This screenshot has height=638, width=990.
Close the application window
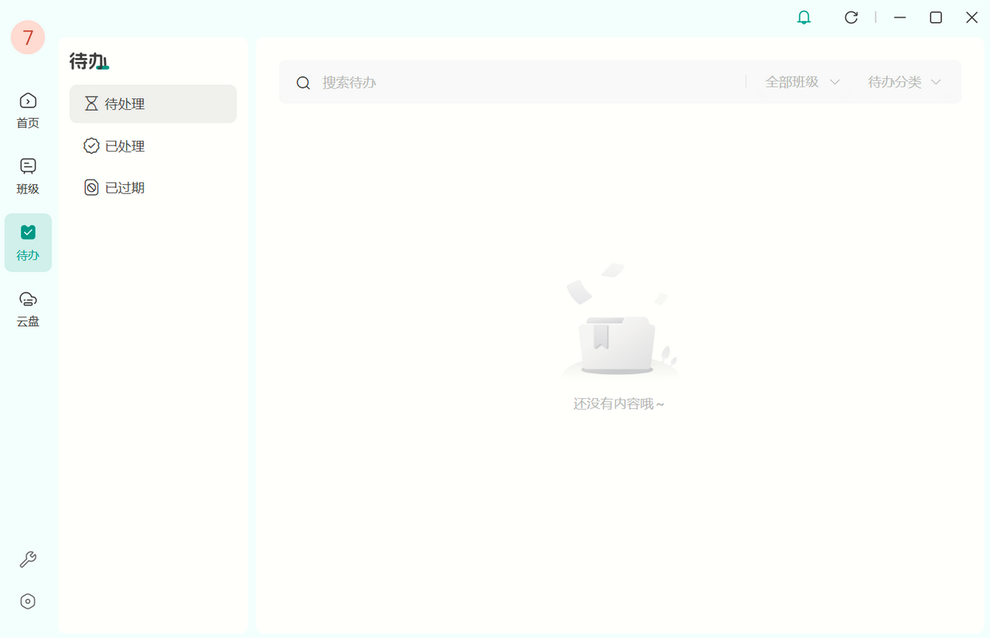[971, 17]
